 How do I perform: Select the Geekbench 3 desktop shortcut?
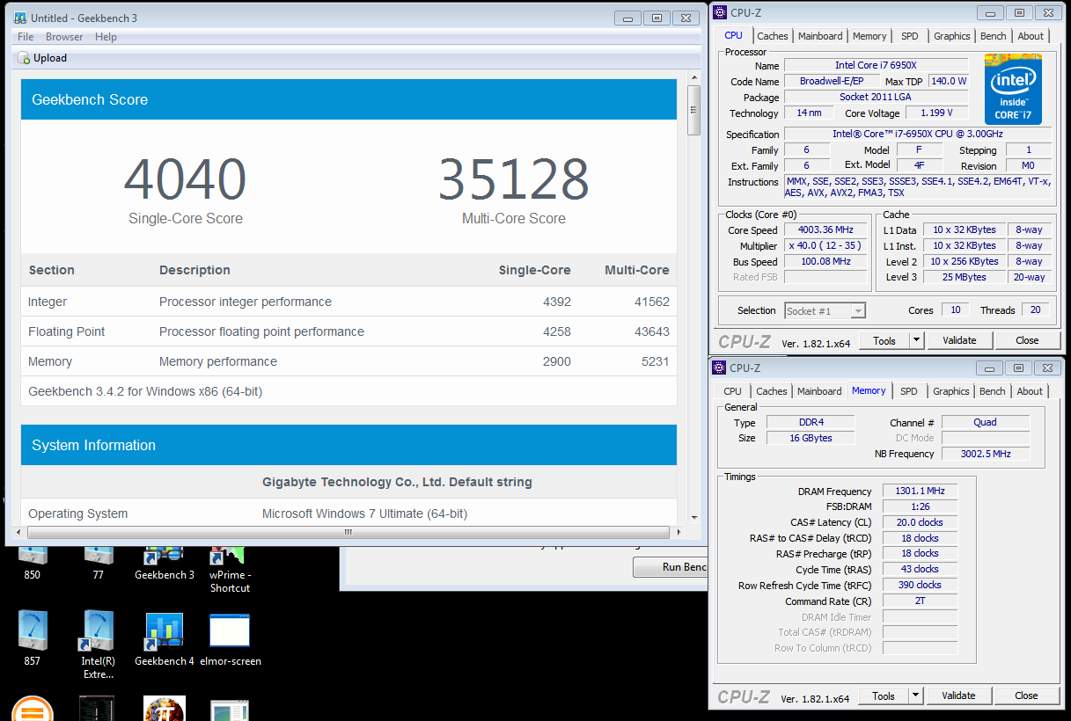(x=165, y=561)
